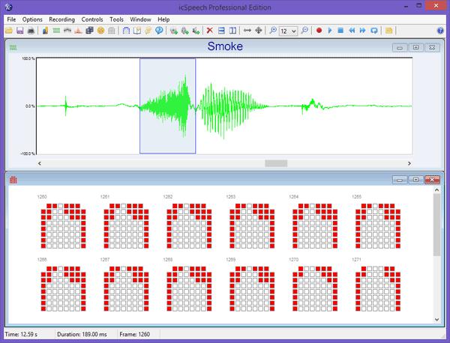
Task: Click the blue help question mark icon
Action: pos(159,31)
